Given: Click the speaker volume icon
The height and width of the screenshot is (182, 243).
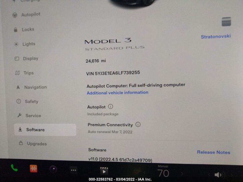Looking at the screenshot, I should (x=219, y=175).
